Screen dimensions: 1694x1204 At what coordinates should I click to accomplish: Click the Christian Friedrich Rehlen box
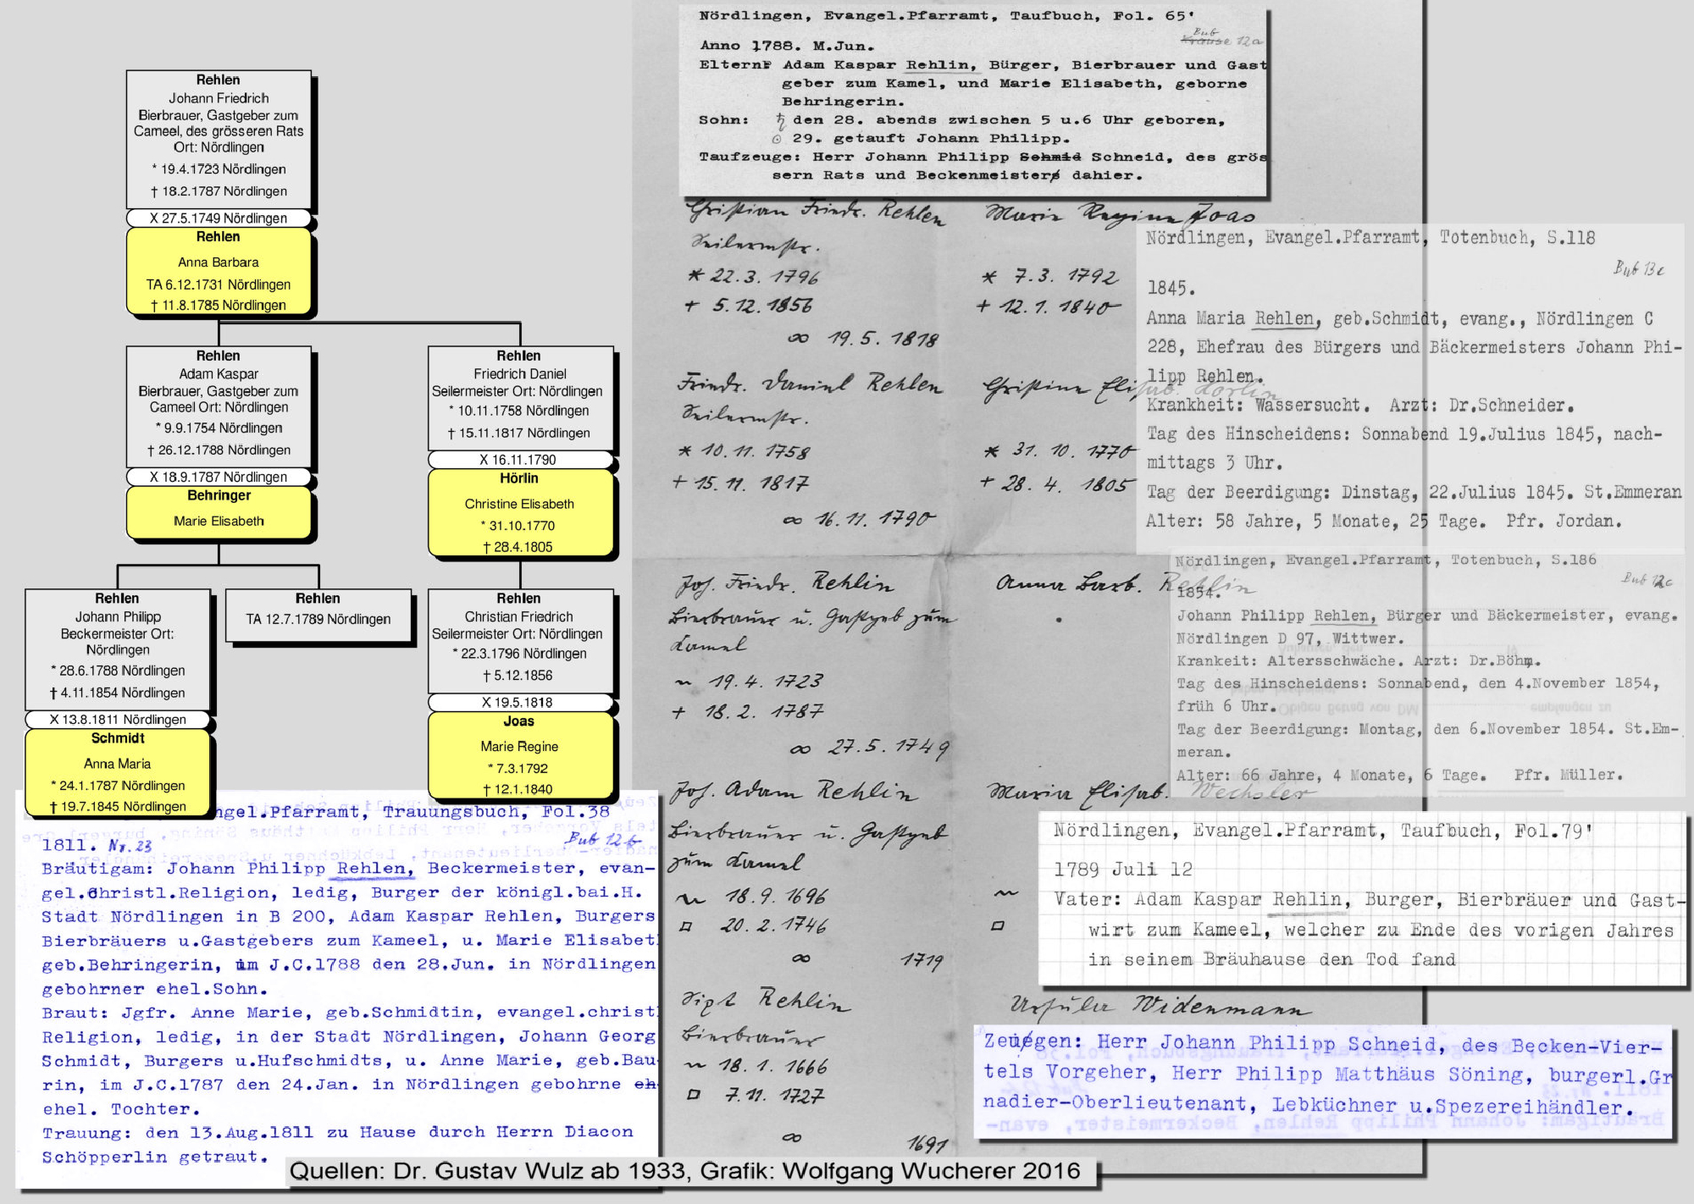pyautogui.click(x=520, y=640)
